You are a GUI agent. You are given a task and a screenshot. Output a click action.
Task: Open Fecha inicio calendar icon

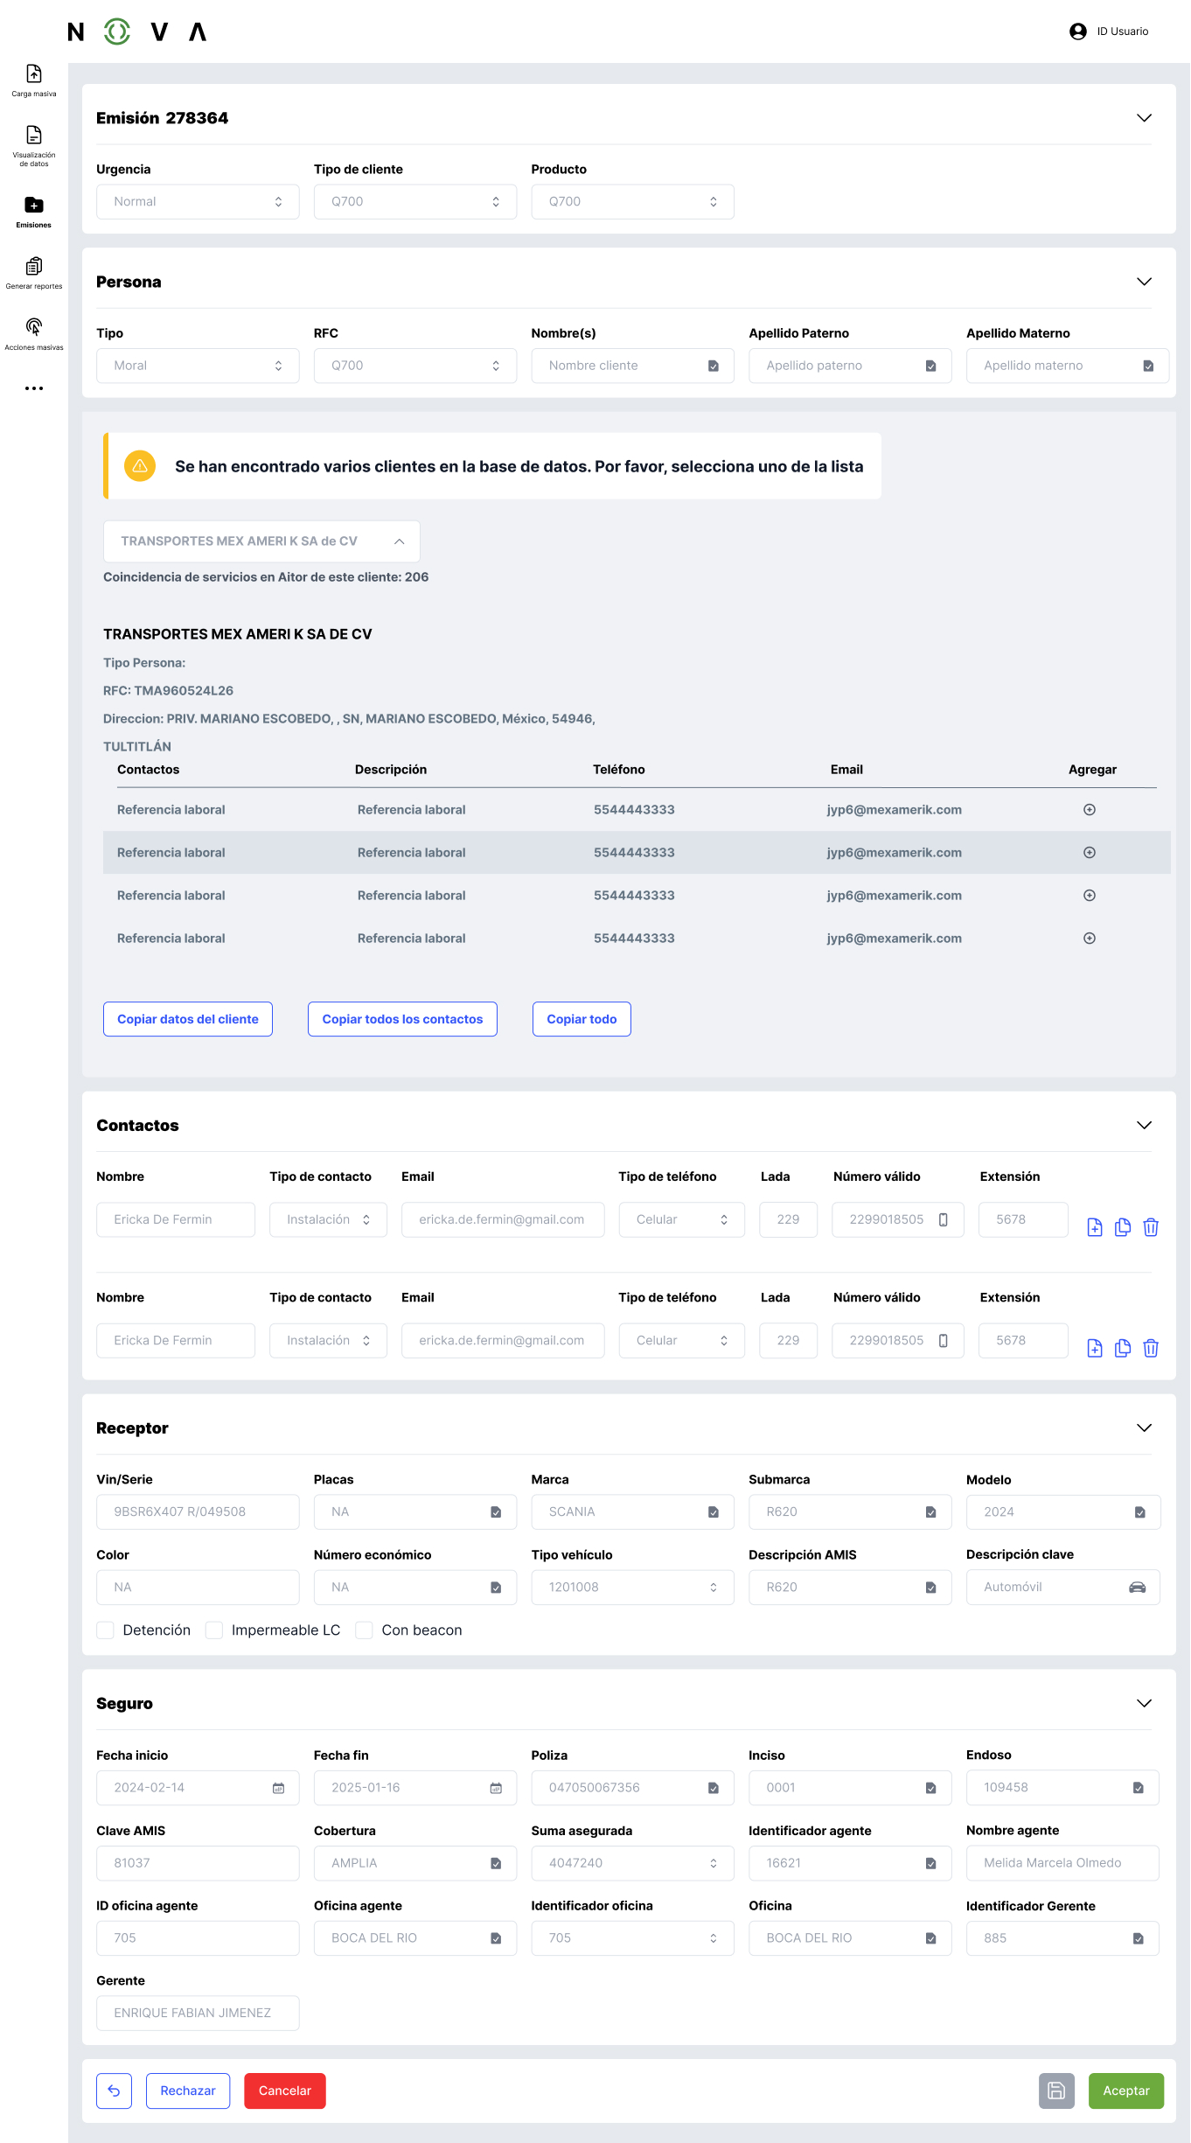[x=278, y=1788]
